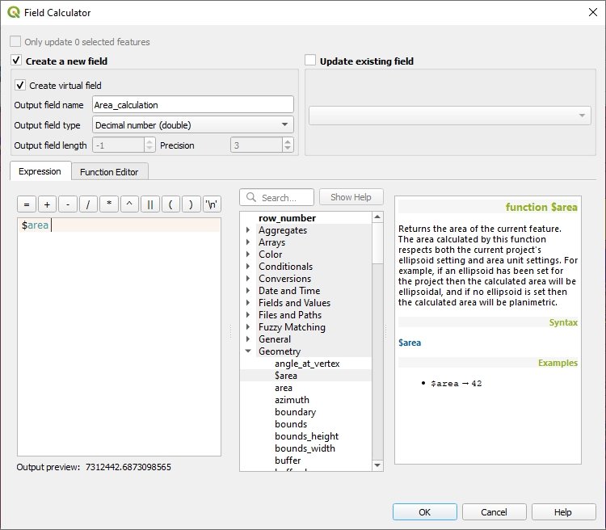Screen dimensions: 606x530
Task: Insert the multiplication operator
Action: [109, 204]
